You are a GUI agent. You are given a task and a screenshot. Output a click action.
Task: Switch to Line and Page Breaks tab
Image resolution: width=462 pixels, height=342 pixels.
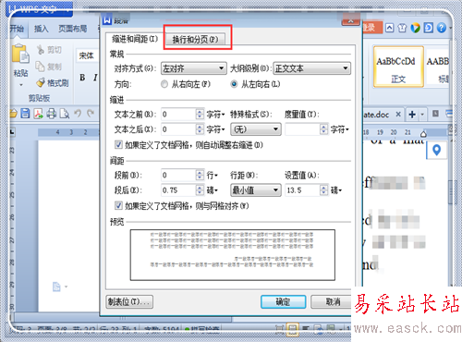click(x=195, y=40)
